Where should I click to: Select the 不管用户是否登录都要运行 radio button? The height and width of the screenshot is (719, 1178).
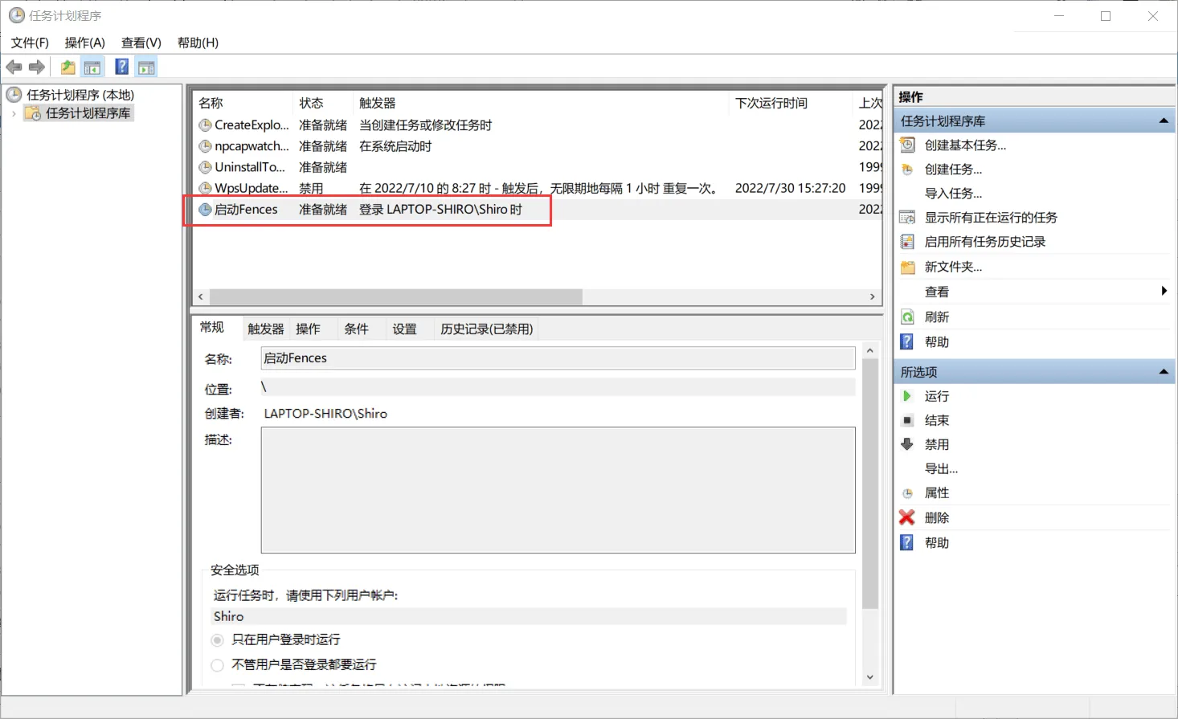click(218, 665)
